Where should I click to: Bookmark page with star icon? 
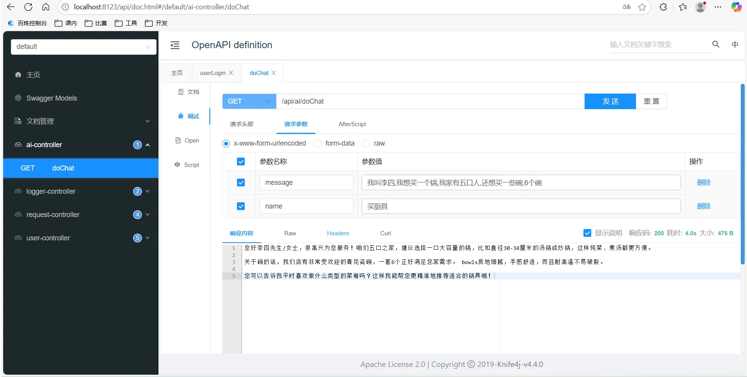(x=642, y=7)
